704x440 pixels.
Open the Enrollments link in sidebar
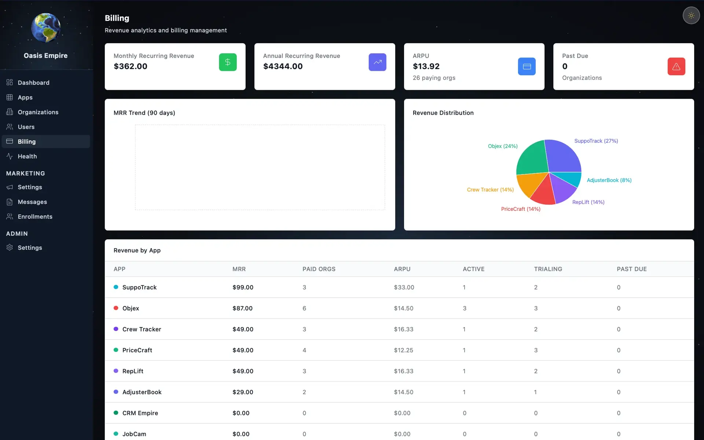(46, 216)
